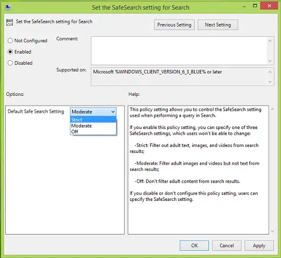
Task: Click the '-Strict: Filter out adult text' help line
Action: [x=194, y=148]
